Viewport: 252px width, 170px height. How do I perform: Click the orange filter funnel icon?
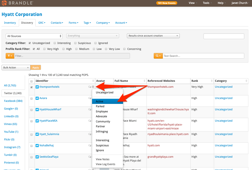click(x=10, y=56)
